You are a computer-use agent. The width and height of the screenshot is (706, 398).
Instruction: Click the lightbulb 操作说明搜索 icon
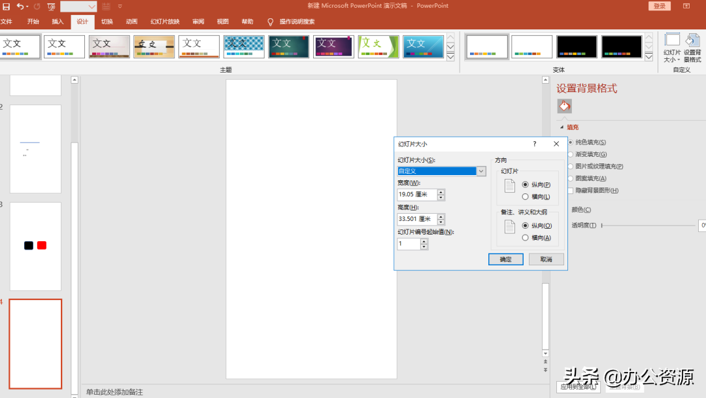coord(270,22)
